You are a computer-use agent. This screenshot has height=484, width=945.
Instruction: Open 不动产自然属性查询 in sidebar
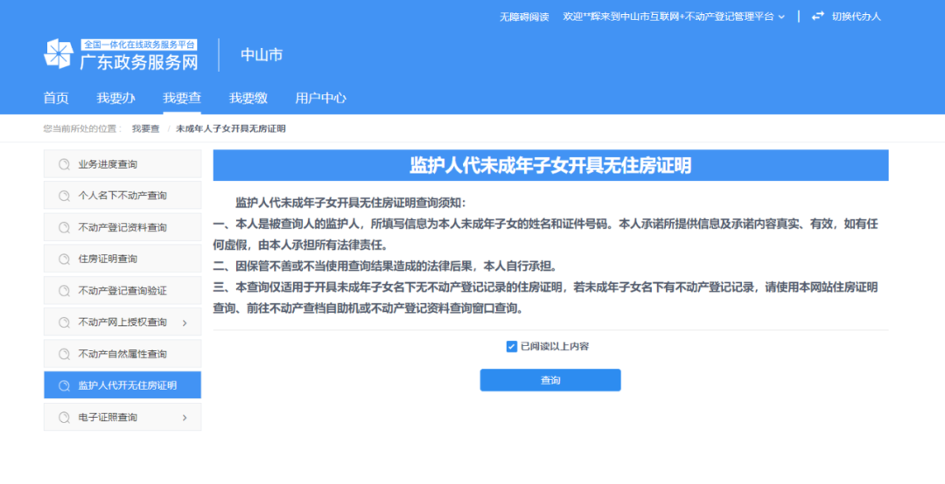click(x=122, y=353)
